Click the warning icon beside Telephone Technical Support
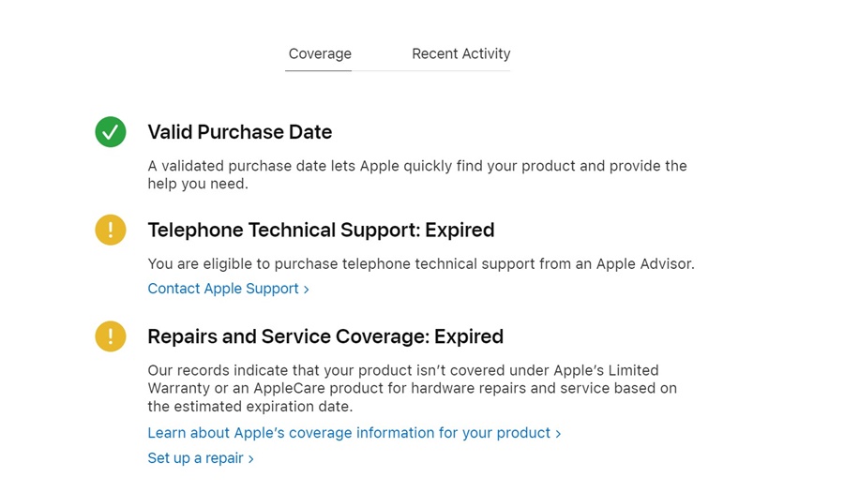This screenshot has width=844, height=492. coord(111,230)
